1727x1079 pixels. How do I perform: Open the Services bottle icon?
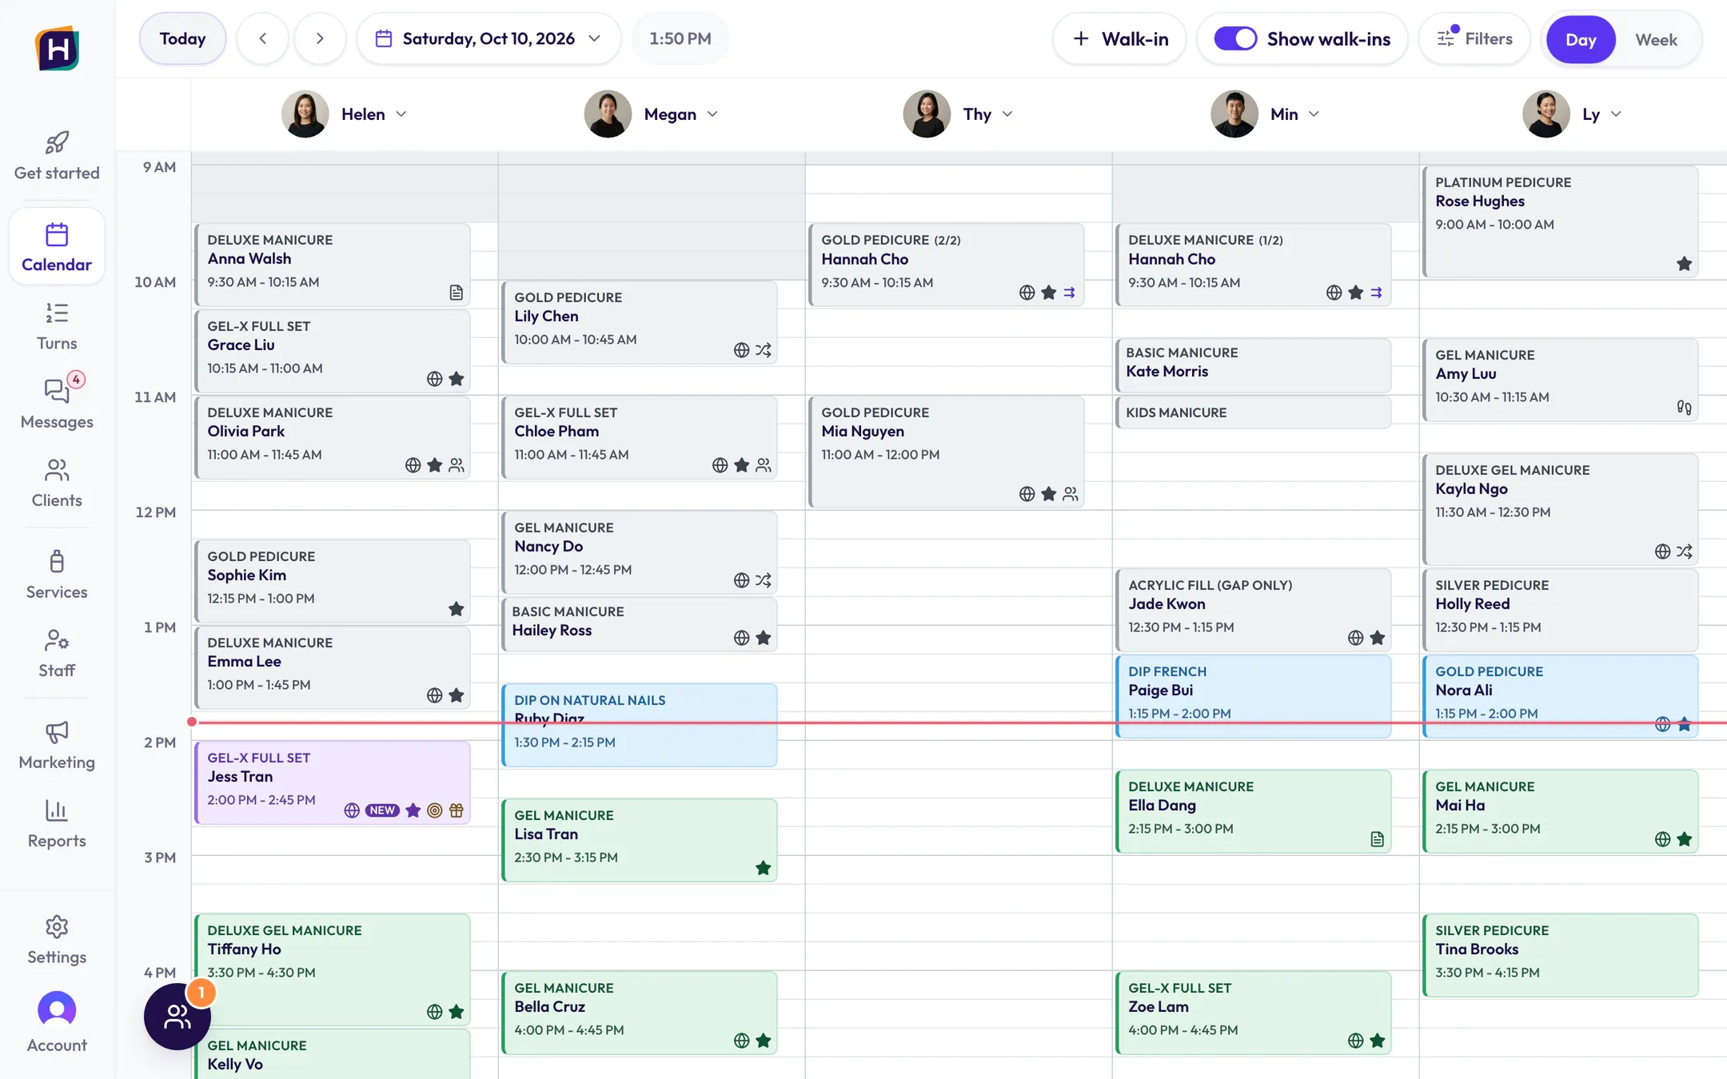click(x=57, y=561)
